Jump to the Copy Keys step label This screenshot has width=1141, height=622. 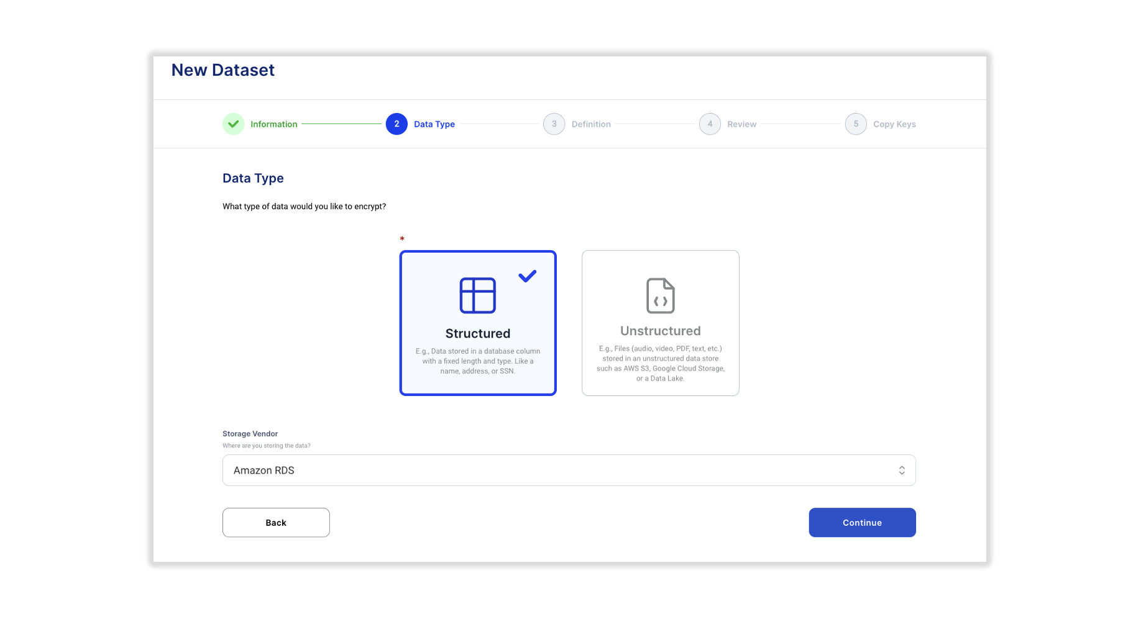click(x=894, y=124)
